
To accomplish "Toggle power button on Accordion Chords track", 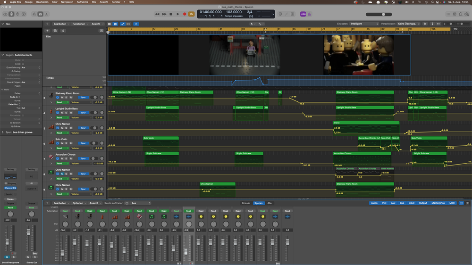I will tap(58, 158).
